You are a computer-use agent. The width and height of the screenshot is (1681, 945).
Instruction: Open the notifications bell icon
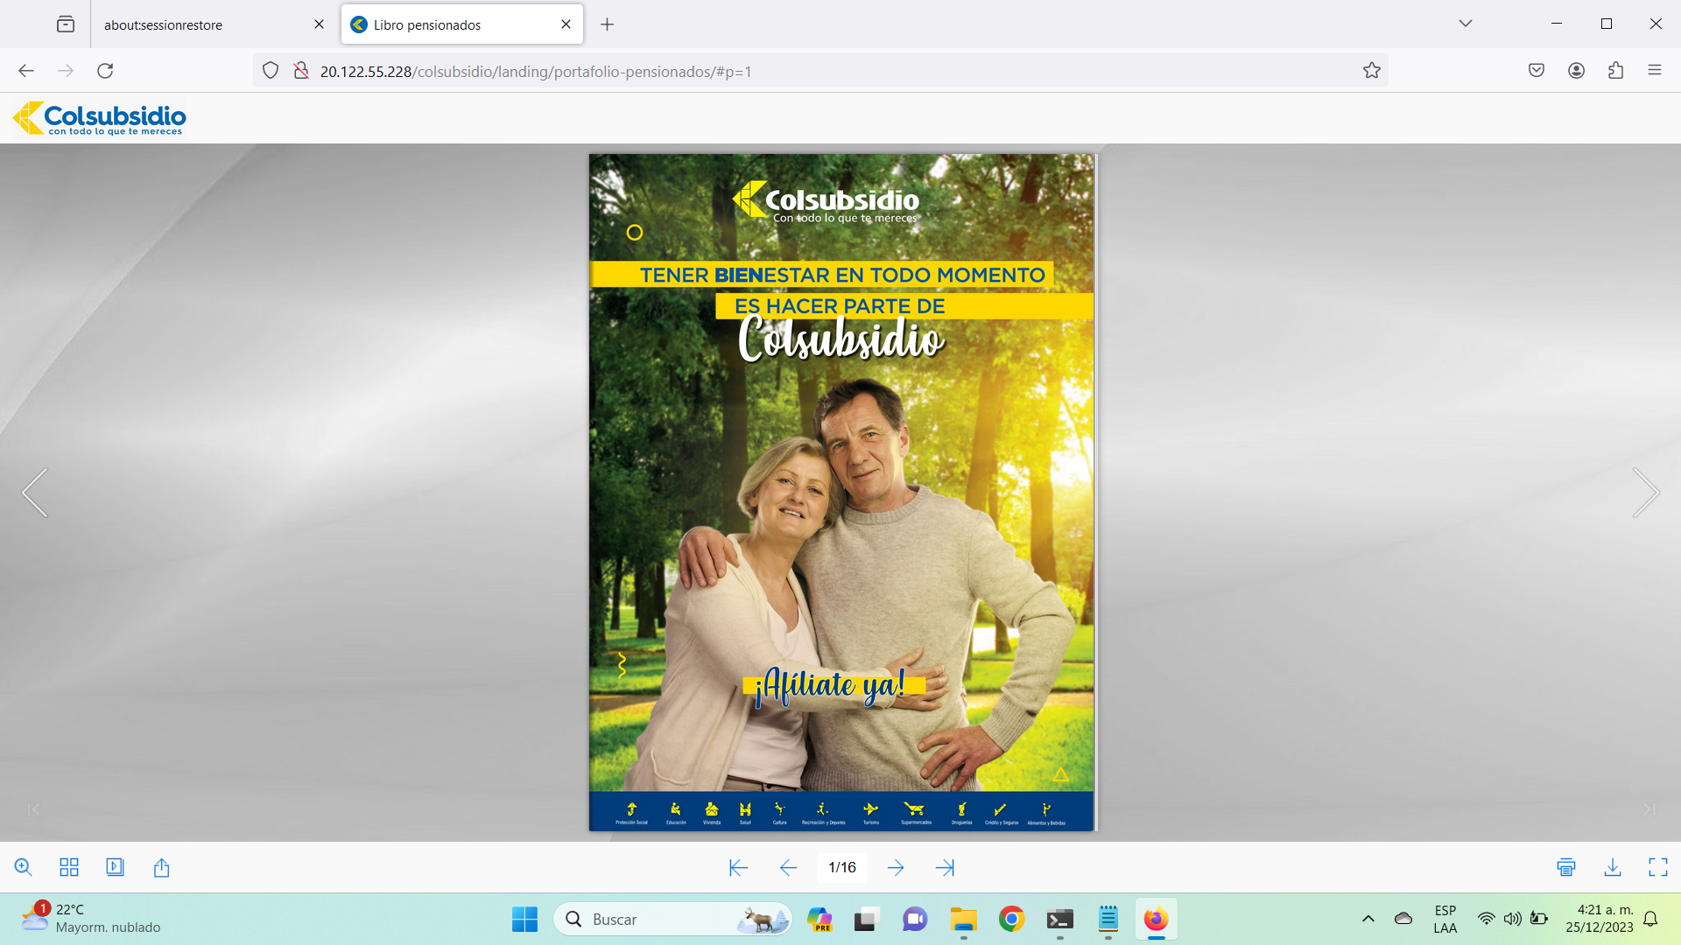[x=1650, y=919]
